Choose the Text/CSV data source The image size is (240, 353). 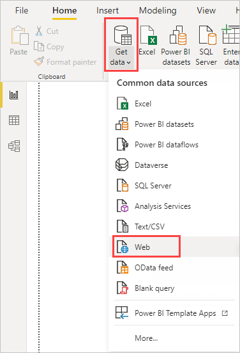click(x=174, y=227)
